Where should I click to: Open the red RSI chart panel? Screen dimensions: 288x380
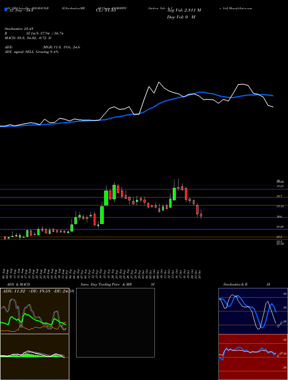pos(253,357)
